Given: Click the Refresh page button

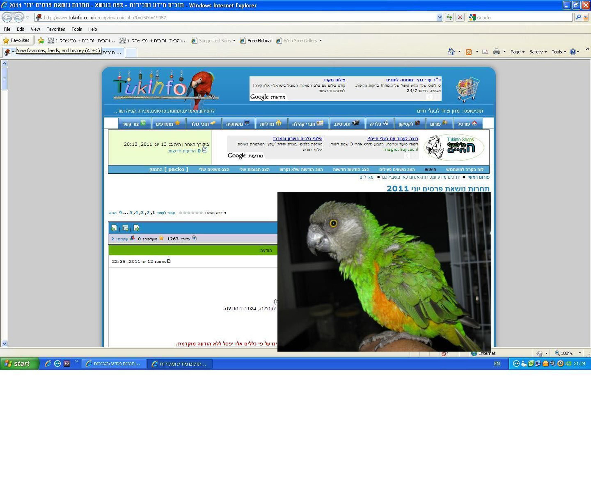Looking at the screenshot, I should click(449, 18).
